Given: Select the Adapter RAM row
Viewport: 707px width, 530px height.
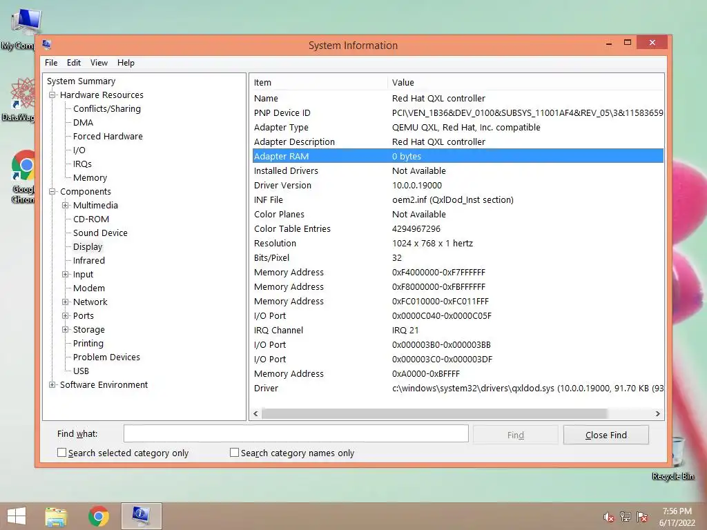Looking at the screenshot, I should tap(458, 157).
